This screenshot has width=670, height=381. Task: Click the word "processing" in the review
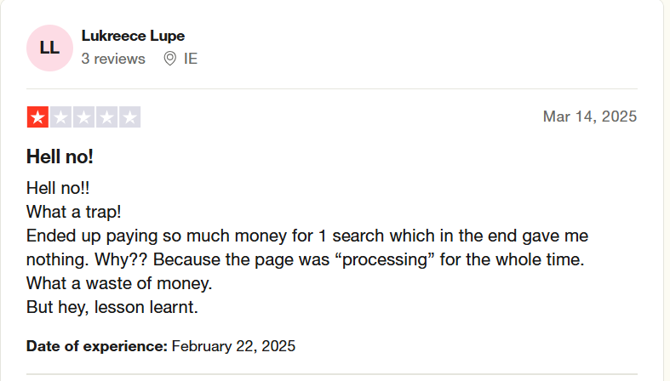[x=385, y=259]
